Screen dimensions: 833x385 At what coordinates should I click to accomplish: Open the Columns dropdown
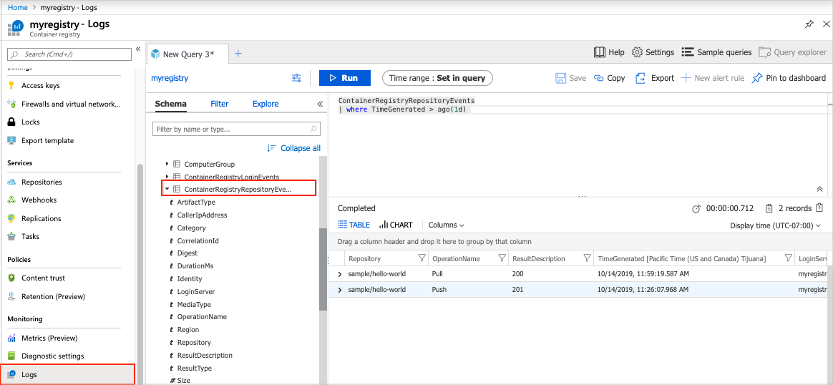pos(446,225)
